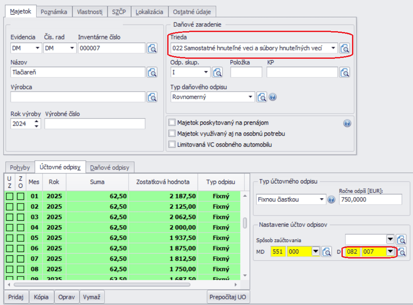Image resolution: width=413 pixels, height=305 pixels.
Task: Open lookup icon next to KP field
Action: [345, 72]
